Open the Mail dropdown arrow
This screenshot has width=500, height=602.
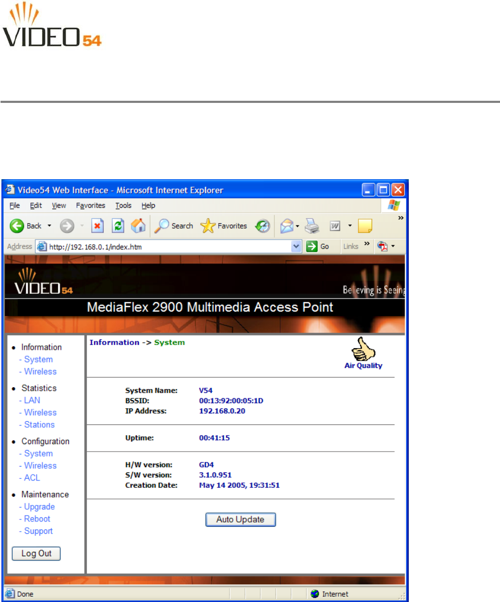pos(297,226)
